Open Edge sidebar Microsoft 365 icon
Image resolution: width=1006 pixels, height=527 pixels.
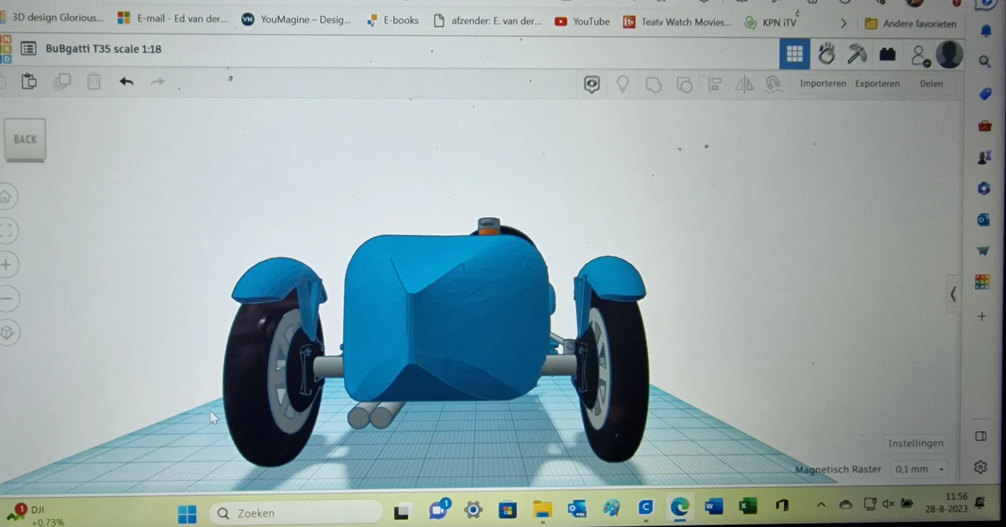(x=984, y=188)
